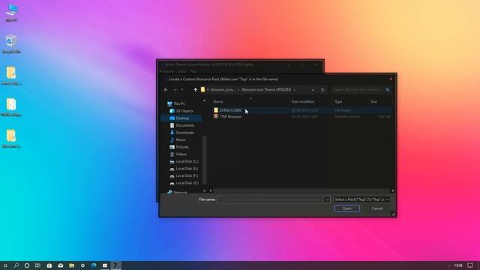Open notification center icon in tray
The image size is (480, 270).
coord(470,265)
